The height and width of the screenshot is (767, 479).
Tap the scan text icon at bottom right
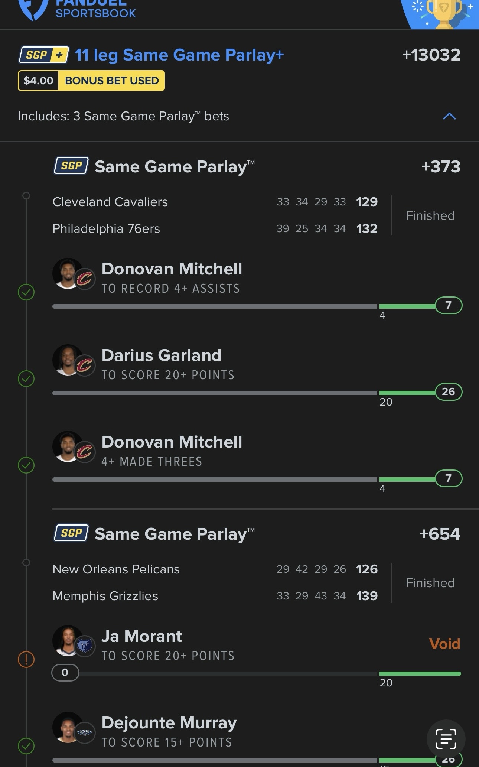point(446,738)
